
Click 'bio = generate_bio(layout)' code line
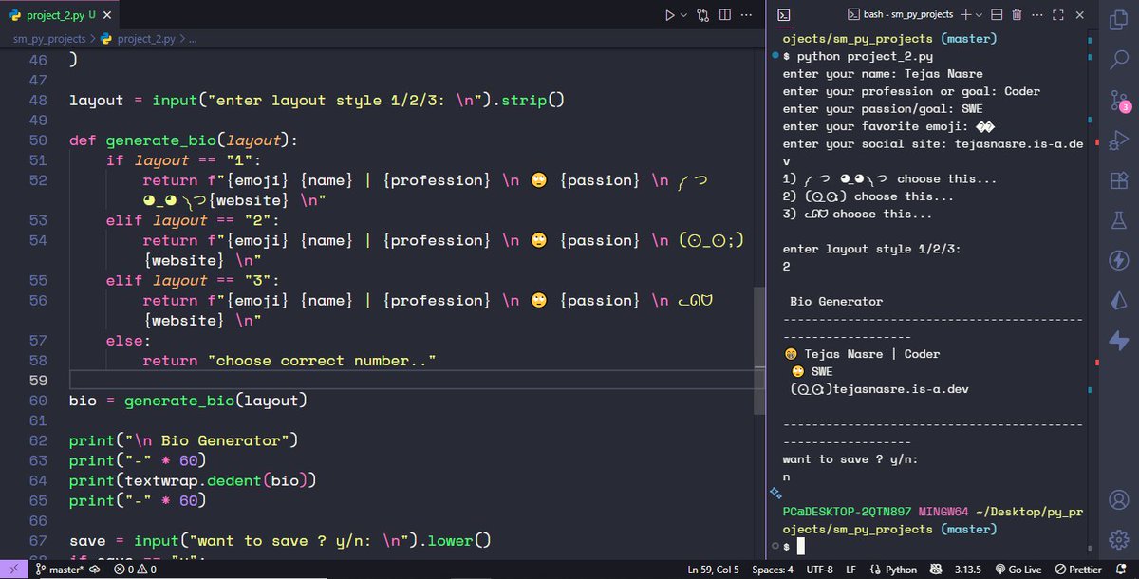[x=188, y=401]
